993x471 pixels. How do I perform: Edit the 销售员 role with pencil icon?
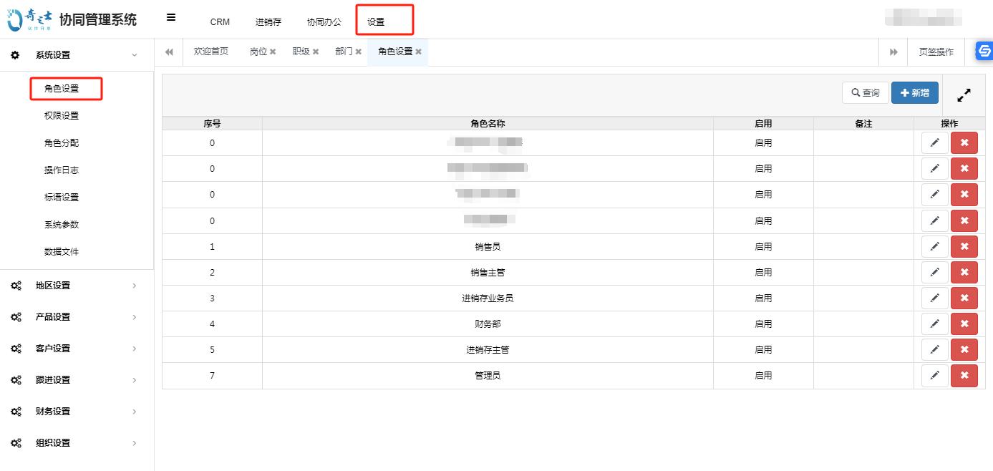click(934, 246)
